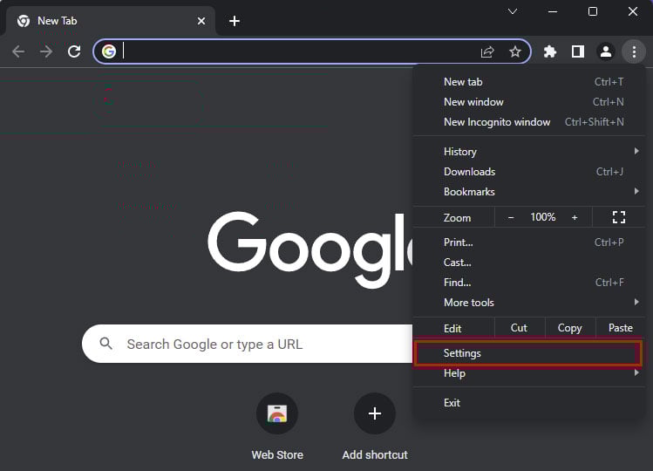
Task: Click the magnifier icon in search box
Action: (106, 344)
